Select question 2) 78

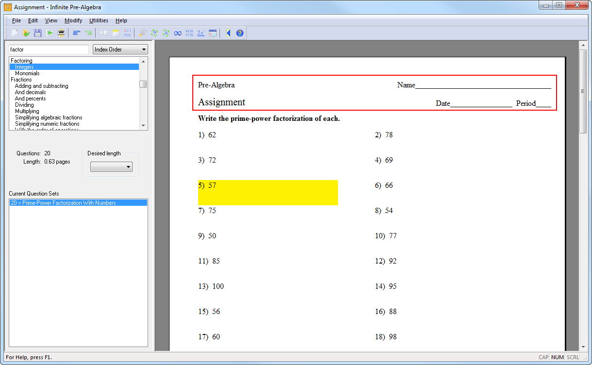(384, 135)
